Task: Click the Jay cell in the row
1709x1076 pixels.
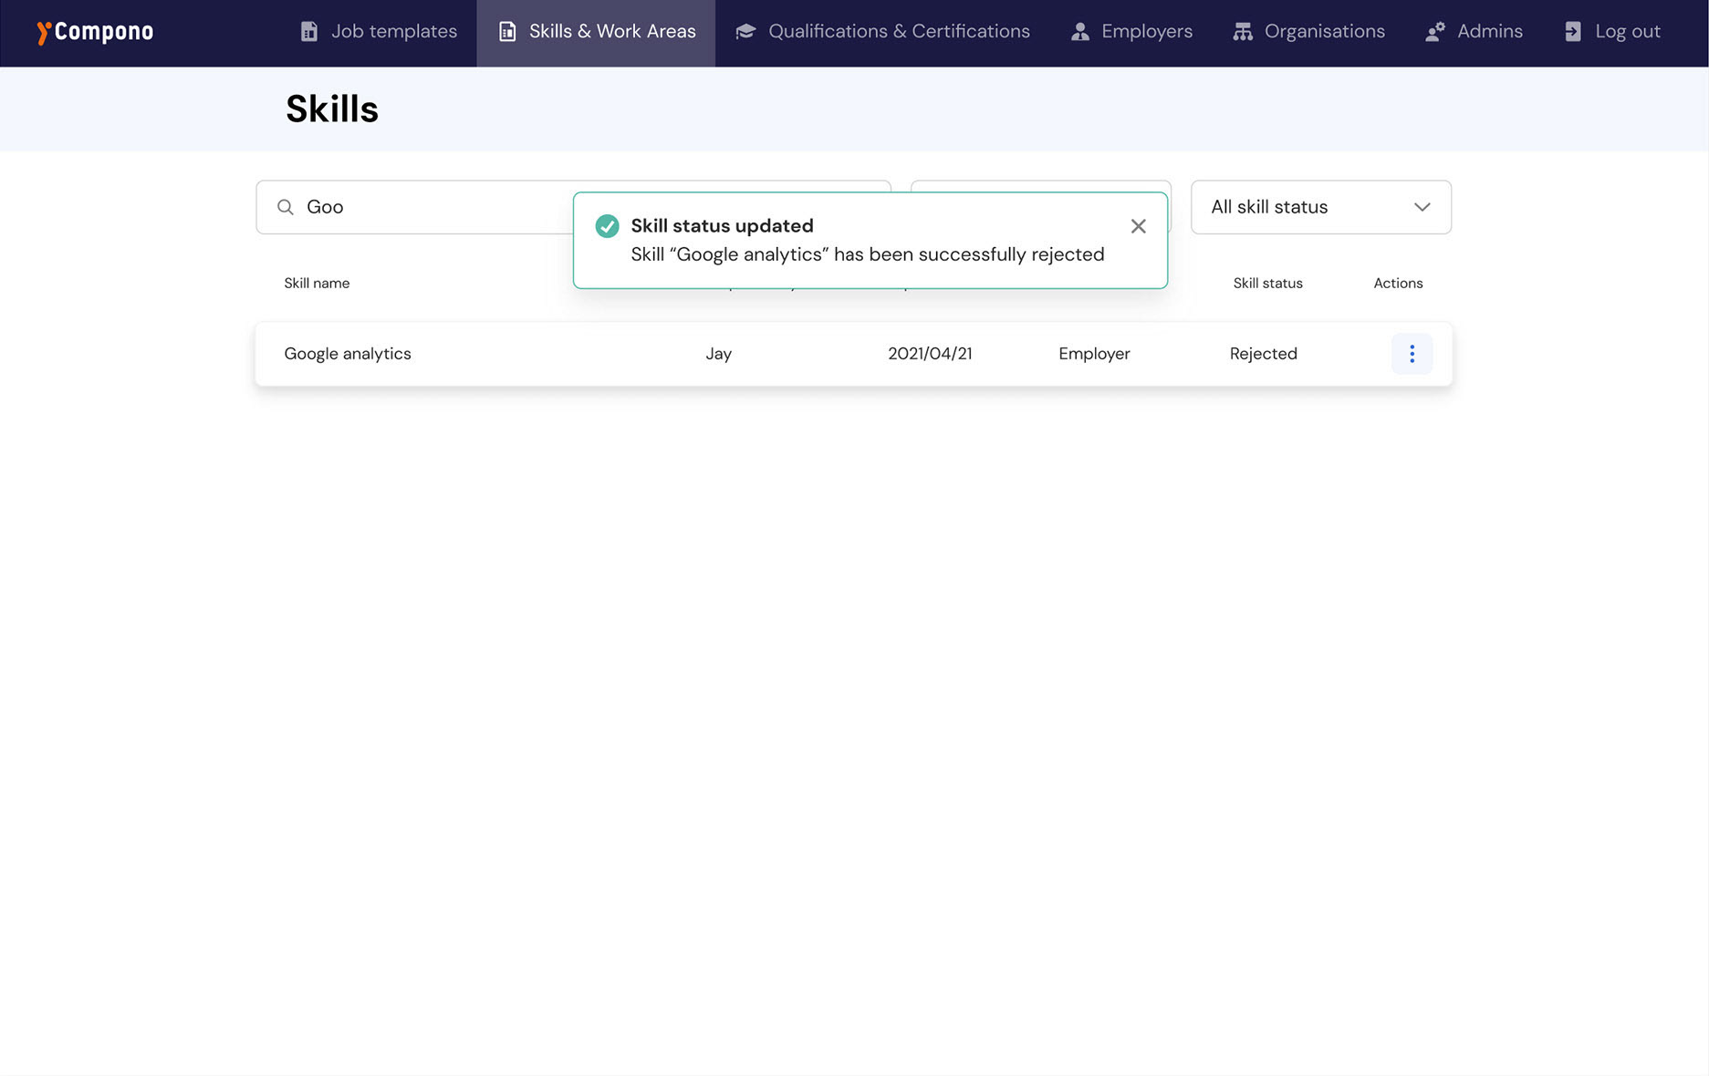Action: pyautogui.click(x=718, y=354)
